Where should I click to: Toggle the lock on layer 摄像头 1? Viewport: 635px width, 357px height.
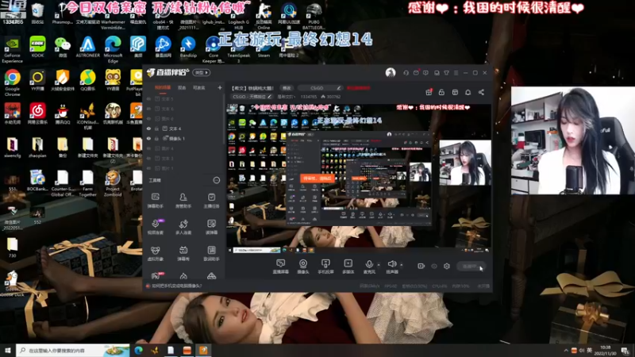click(156, 138)
